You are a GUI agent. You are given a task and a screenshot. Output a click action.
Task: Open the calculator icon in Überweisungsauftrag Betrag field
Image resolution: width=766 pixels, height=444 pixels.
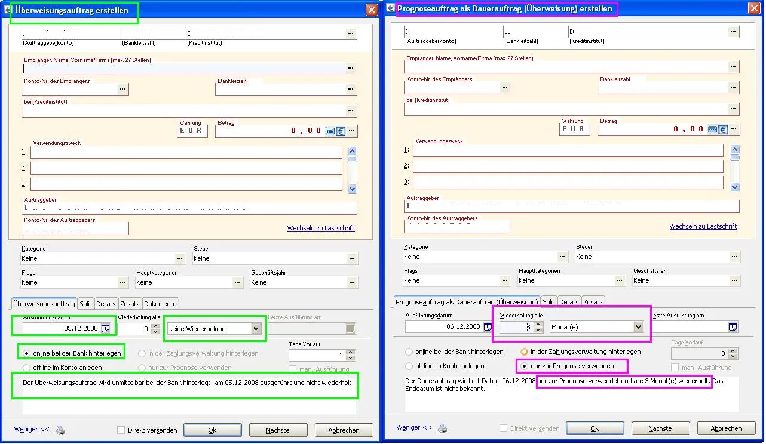(330, 131)
